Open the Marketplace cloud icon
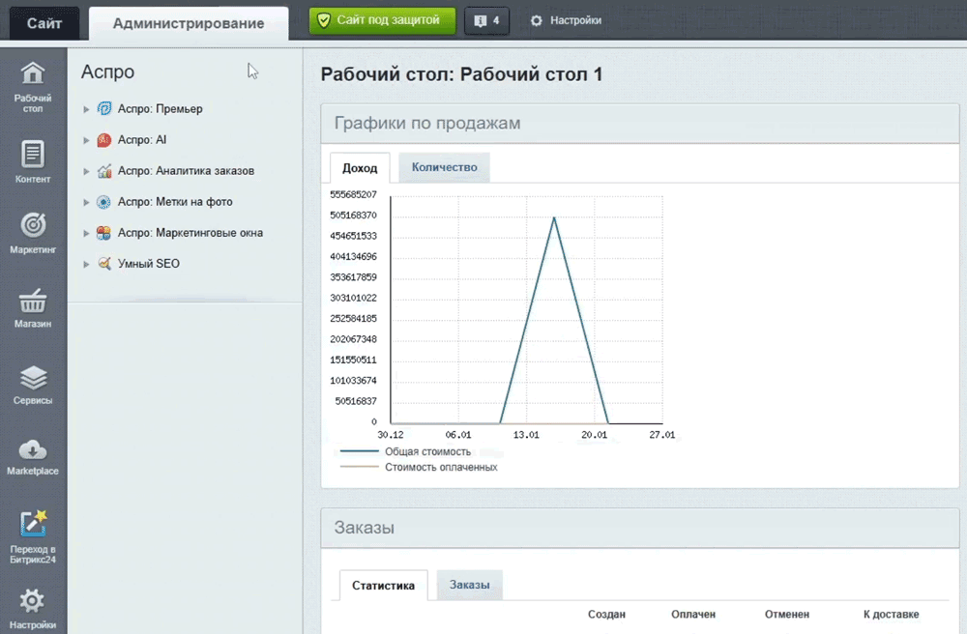Viewport: 967px width, 634px height. coord(33,449)
